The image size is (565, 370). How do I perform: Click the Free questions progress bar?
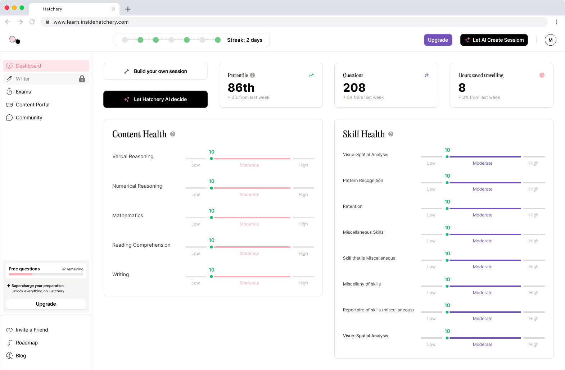click(x=46, y=274)
